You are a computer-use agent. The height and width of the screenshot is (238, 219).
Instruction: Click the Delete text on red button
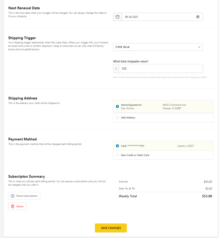click(20, 207)
